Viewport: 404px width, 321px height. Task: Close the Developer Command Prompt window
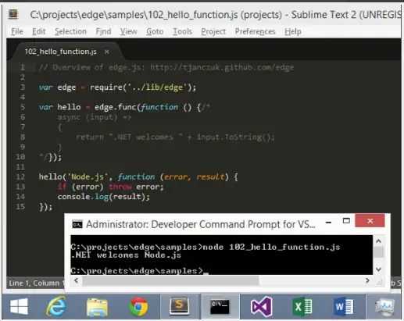coord(370,221)
